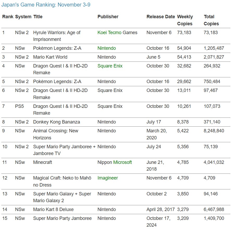Click the June 5 release date
Image resolution: width=233 pixels, height=229 pixels.
153,57
